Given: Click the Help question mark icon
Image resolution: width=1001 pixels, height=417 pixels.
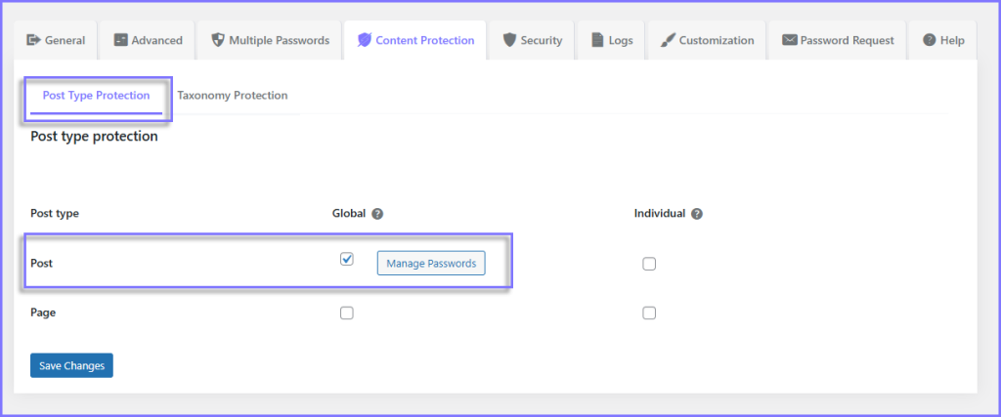Looking at the screenshot, I should click(x=929, y=40).
